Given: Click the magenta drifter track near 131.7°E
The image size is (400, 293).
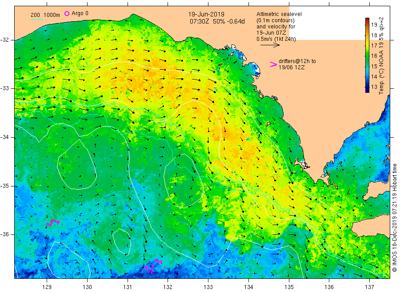Looking at the screenshot, I should coord(155,266).
